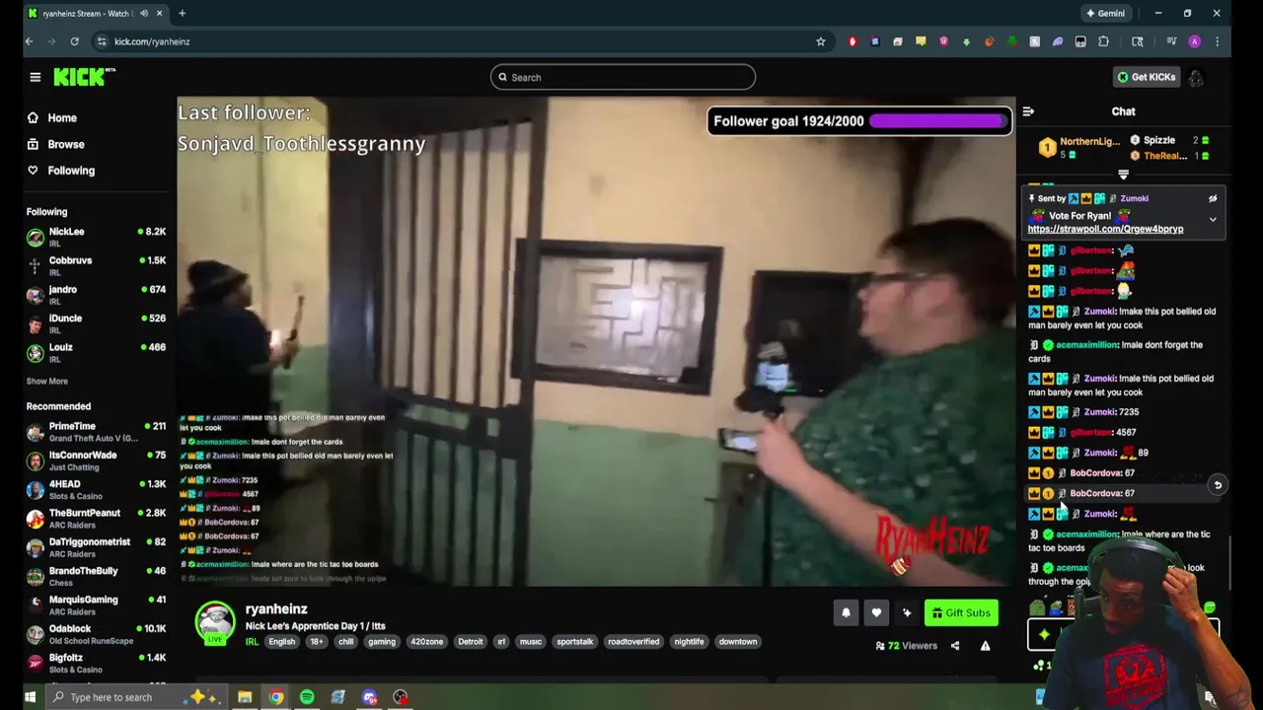This screenshot has height=710, width=1263.
Task: Open MarquisGaming recommended channel
Action: [96, 605]
